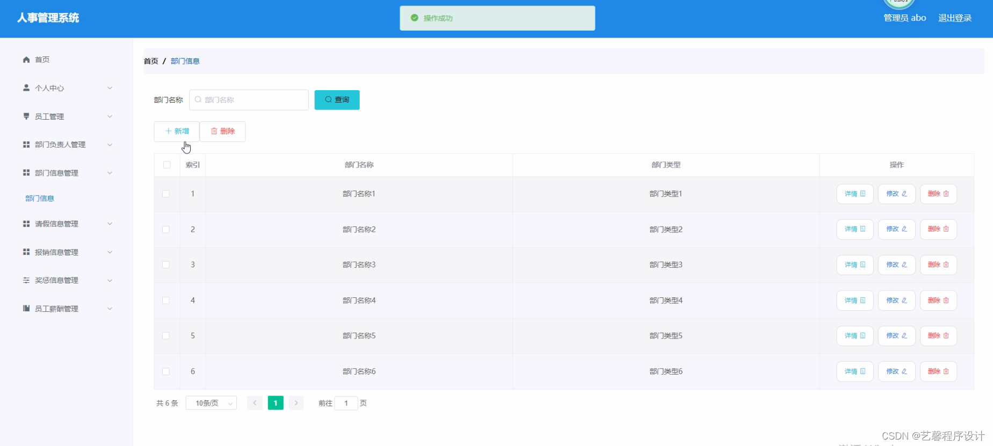Click the green success icon in the 操作成功 toast
The image size is (993, 446).
[x=415, y=18]
